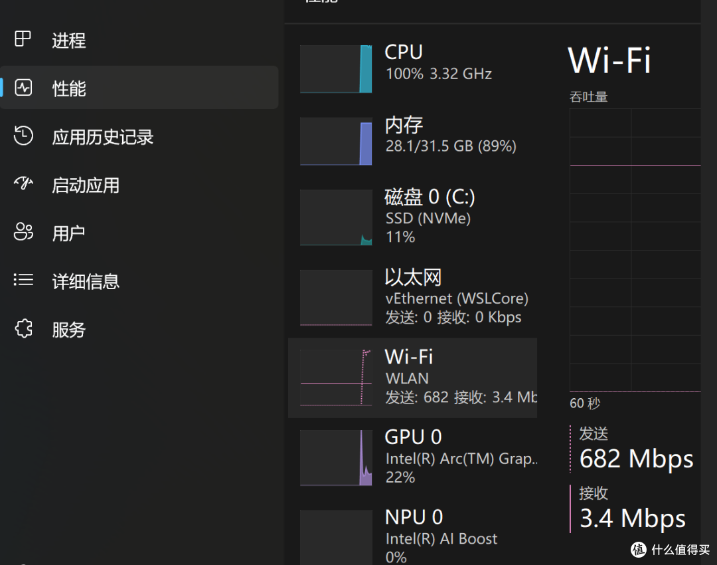Select the GPU 0 mini graph

pos(336,458)
